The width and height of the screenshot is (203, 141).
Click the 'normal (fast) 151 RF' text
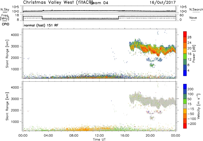pyautogui.click(x=41, y=25)
